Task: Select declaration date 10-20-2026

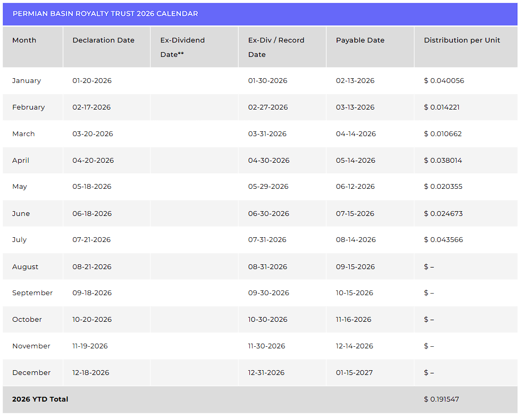Action: coord(92,320)
